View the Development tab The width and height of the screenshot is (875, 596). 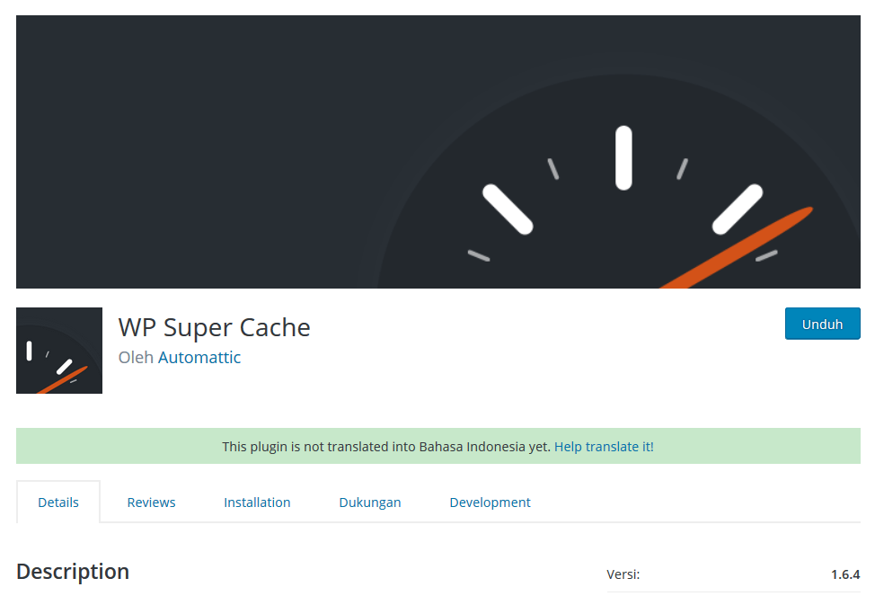[x=490, y=503]
